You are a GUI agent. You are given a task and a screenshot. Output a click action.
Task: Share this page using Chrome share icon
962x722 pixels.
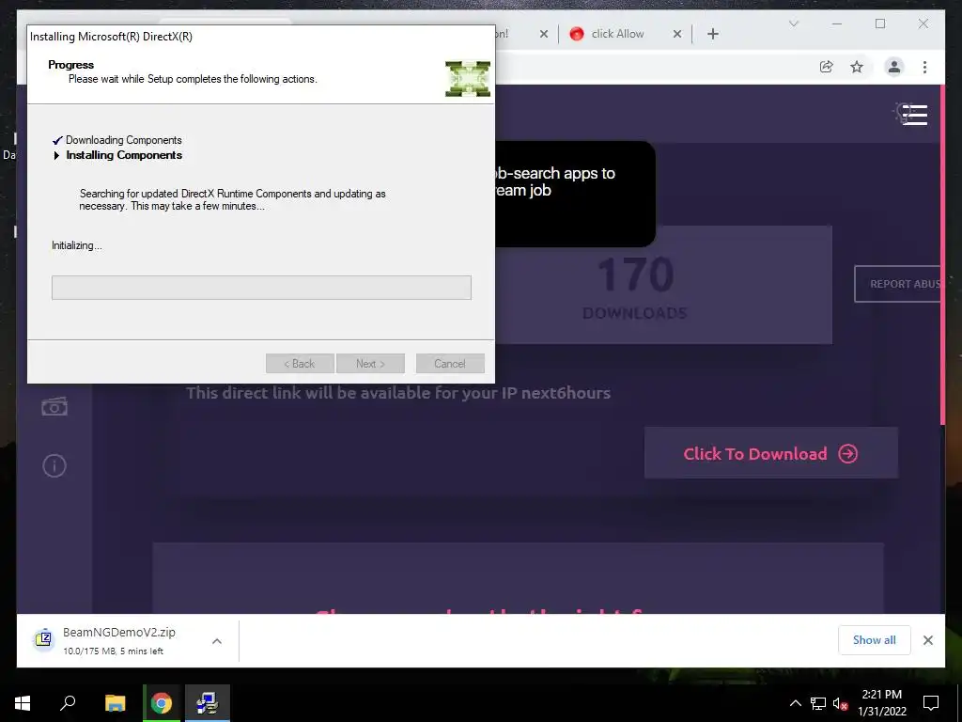[827, 67]
